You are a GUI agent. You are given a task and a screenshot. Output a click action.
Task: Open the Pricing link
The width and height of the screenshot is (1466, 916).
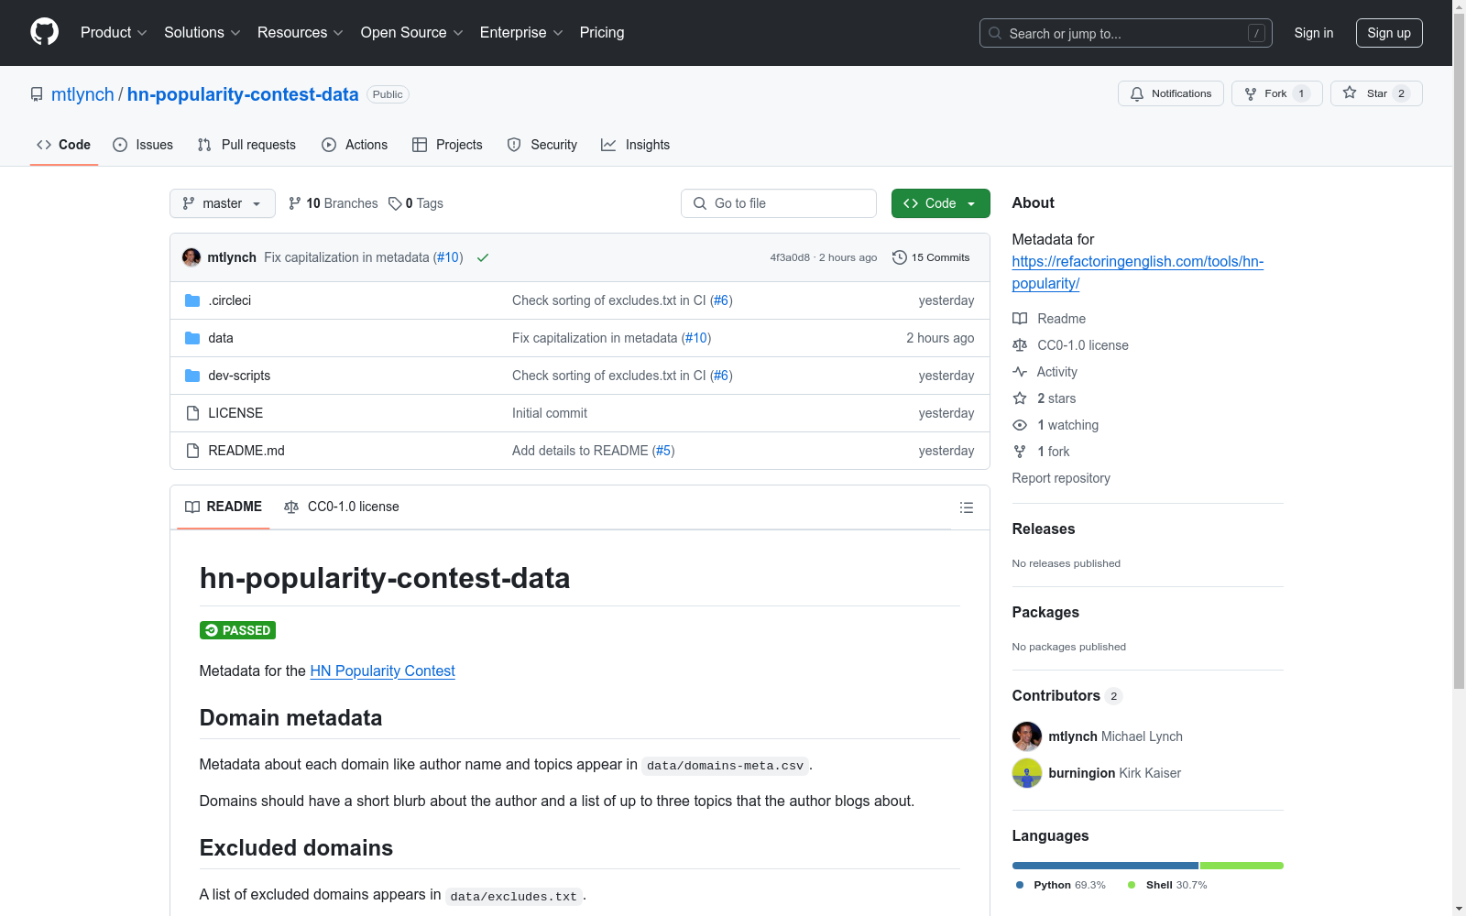[x=602, y=33]
